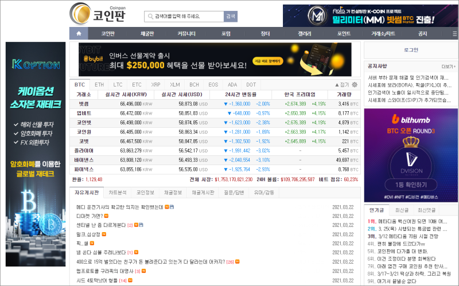
Task: Open post 400으로 15억 벌었다는 친구가
Action: (x=150, y=262)
